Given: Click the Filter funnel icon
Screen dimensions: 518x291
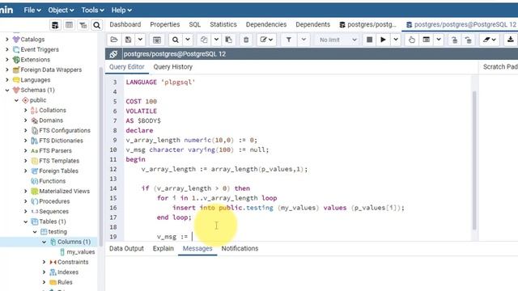Looking at the screenshot, I should 289,40.
